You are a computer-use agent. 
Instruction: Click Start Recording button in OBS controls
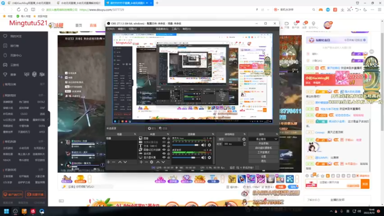(264, 144)
